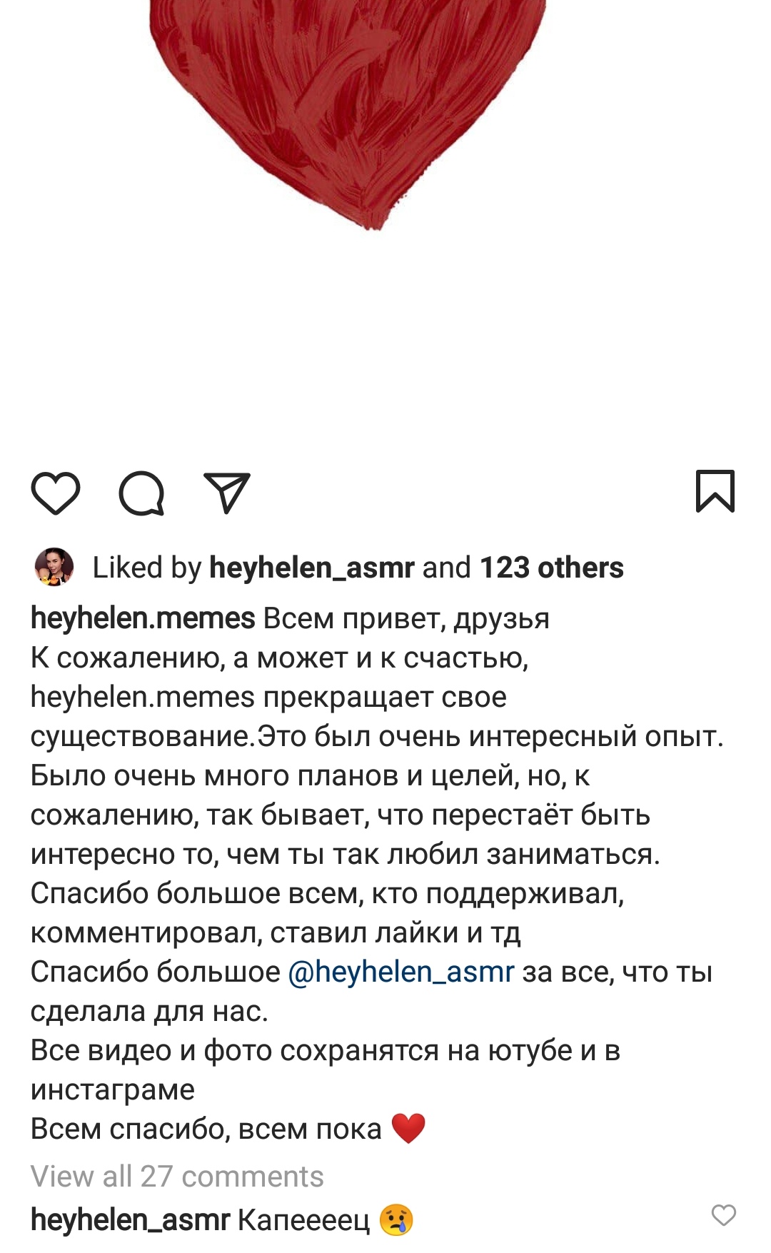Screen dimensions: 771x1253
Task: Tap the comment text Капеееец
Action: [303, 1221]
